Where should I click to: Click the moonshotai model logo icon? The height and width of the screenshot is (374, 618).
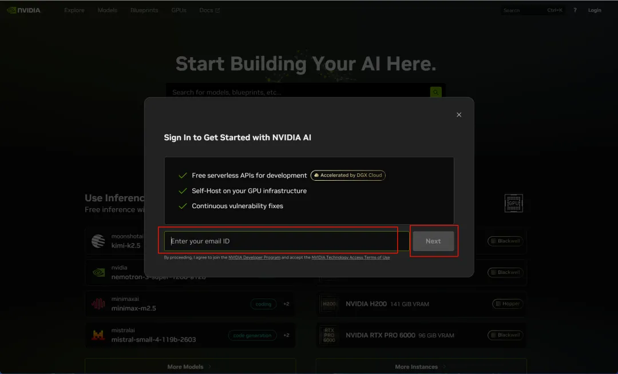98,241
